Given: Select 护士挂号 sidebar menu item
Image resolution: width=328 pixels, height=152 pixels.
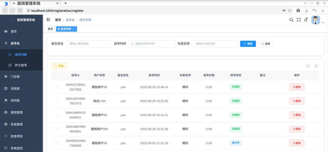Looking at the screenshot, I should click(21, 65).
